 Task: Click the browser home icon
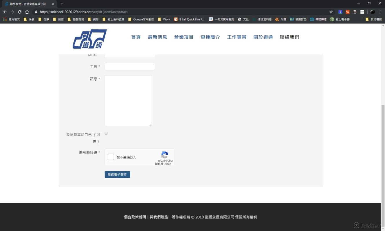(x=27, y=12)
